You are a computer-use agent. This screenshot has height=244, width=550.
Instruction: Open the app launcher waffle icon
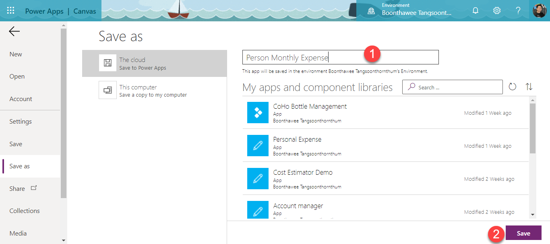[10, 11]
